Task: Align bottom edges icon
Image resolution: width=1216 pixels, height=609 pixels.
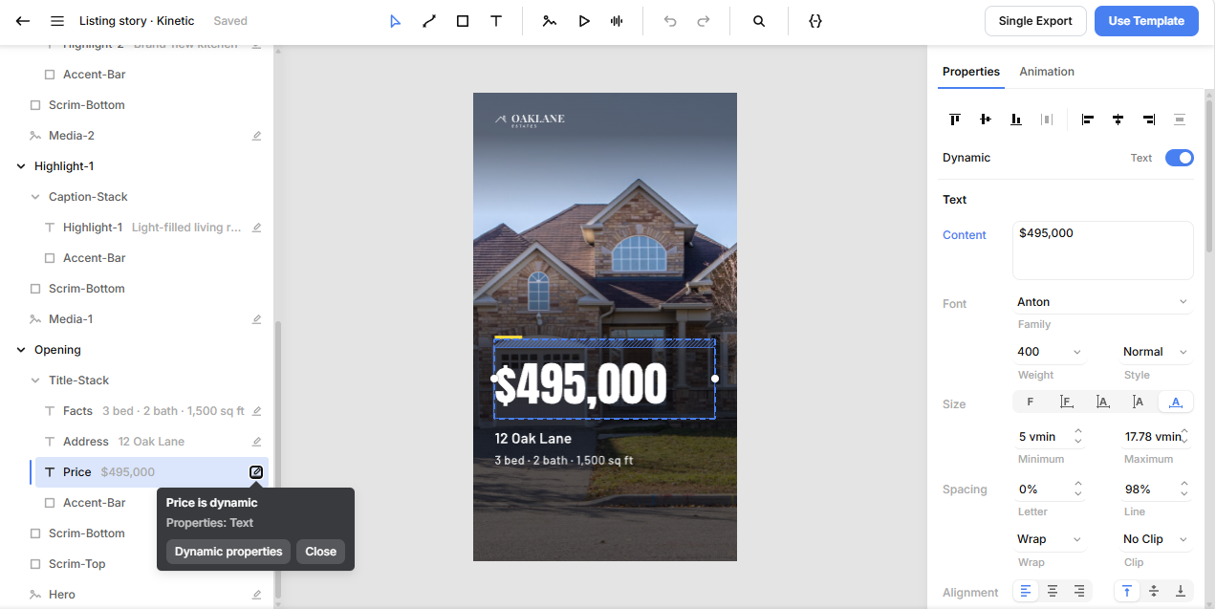Action: (1016, 120)
